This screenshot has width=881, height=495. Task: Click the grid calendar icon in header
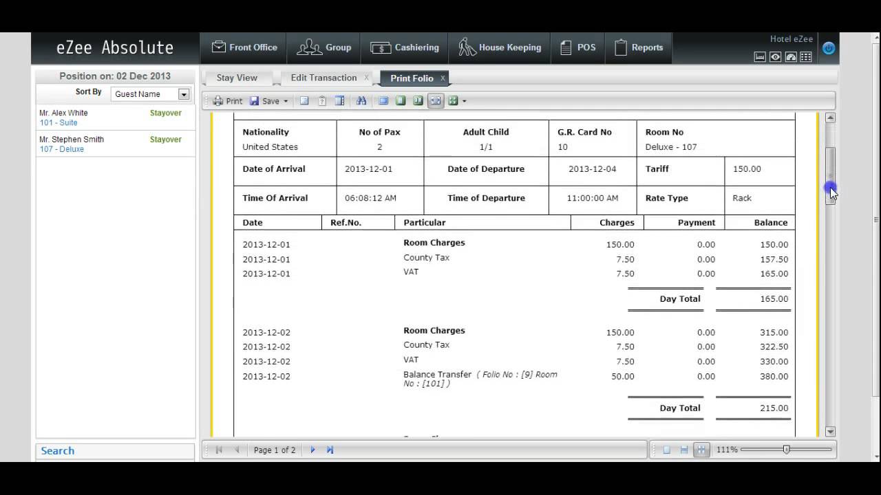(x=806, y=57)
